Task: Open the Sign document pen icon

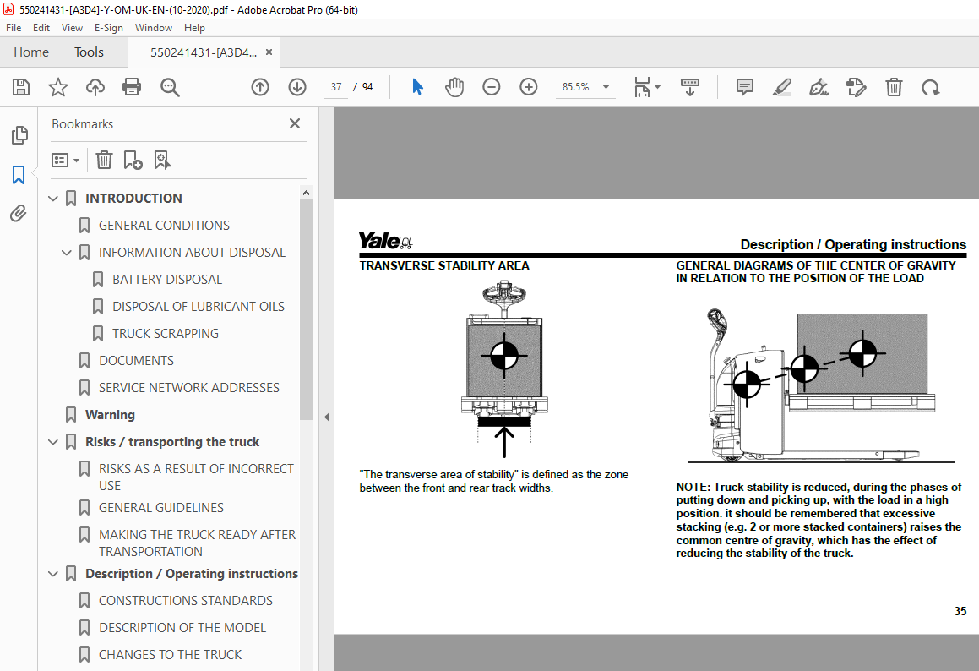Action: coord(819,87)
